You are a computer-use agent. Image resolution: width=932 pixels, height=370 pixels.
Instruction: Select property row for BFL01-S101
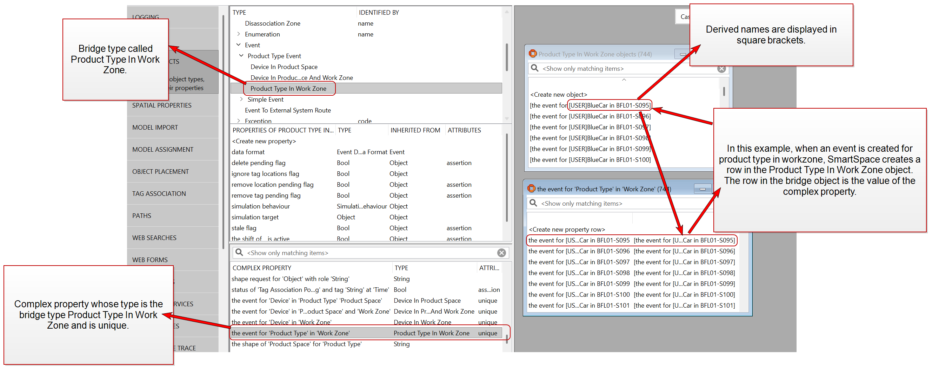pos(632,305)
